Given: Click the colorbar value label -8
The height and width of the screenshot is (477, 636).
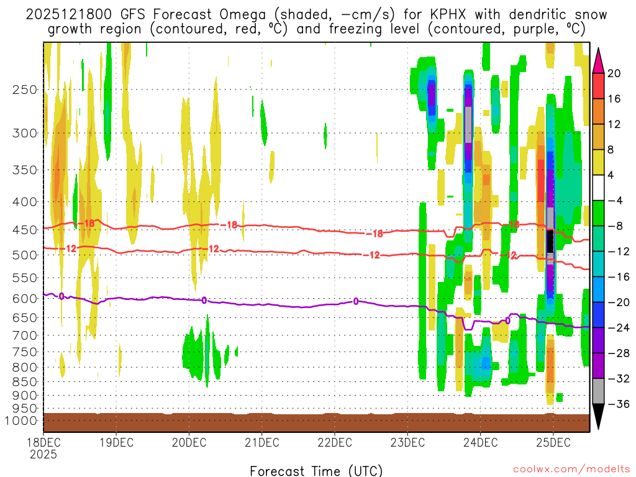Looking at the screenshot, I should [616, 226].
